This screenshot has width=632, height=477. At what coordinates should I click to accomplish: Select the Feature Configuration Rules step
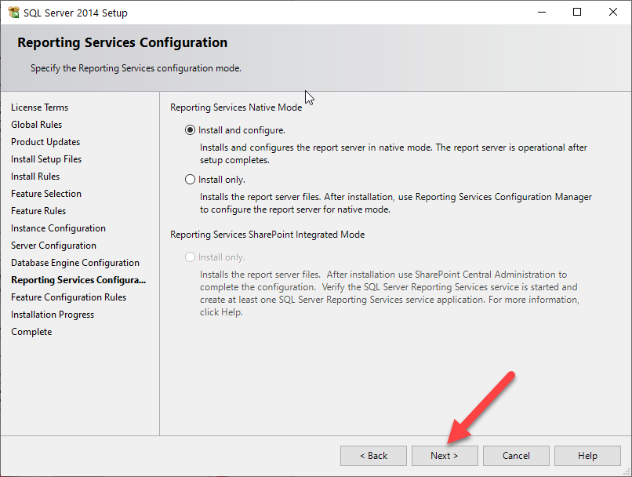[x=68, y=297]
